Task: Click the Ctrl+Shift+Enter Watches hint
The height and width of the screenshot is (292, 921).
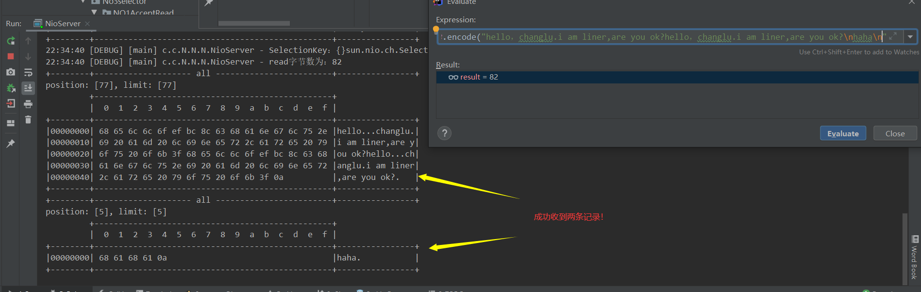Action: tap(859, 52)
